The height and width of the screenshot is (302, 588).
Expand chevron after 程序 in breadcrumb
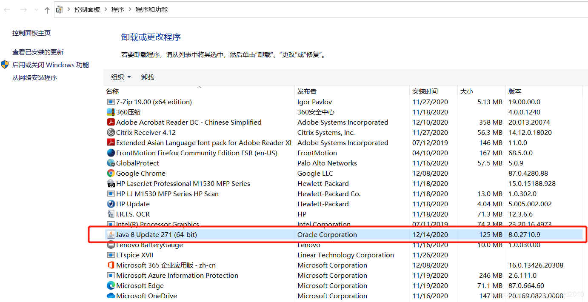point(130,9)
